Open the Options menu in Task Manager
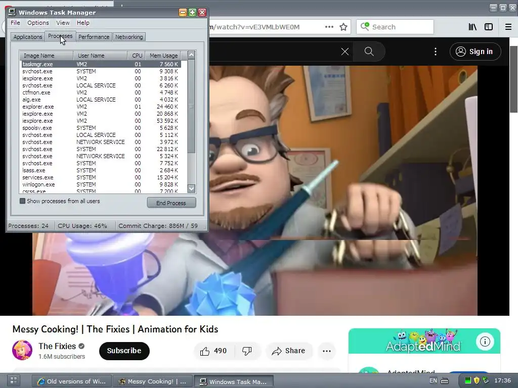 pyautogui.click(x=38, y=23)
